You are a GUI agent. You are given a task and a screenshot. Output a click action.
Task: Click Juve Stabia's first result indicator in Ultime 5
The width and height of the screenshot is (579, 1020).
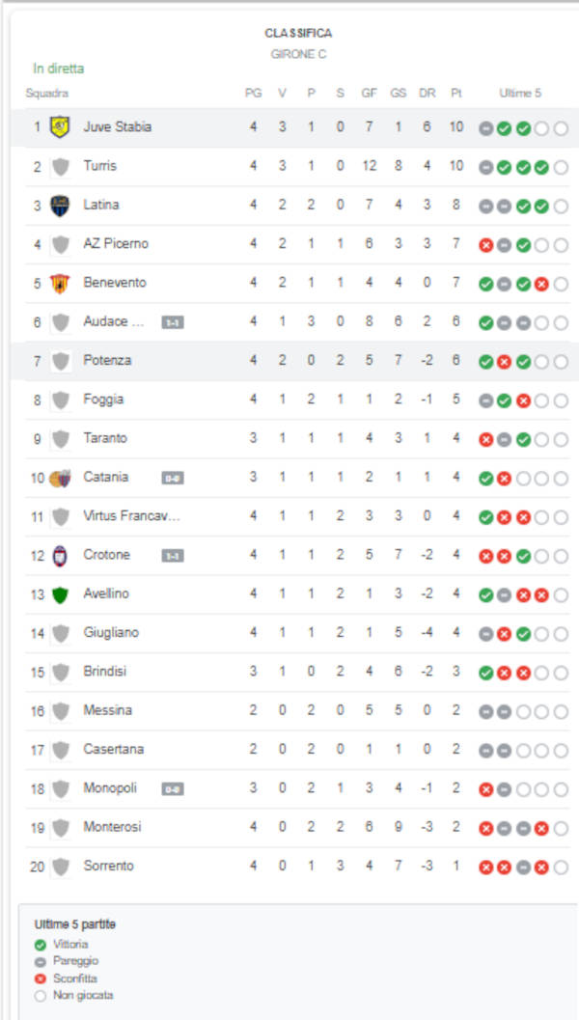coord(486,128)
